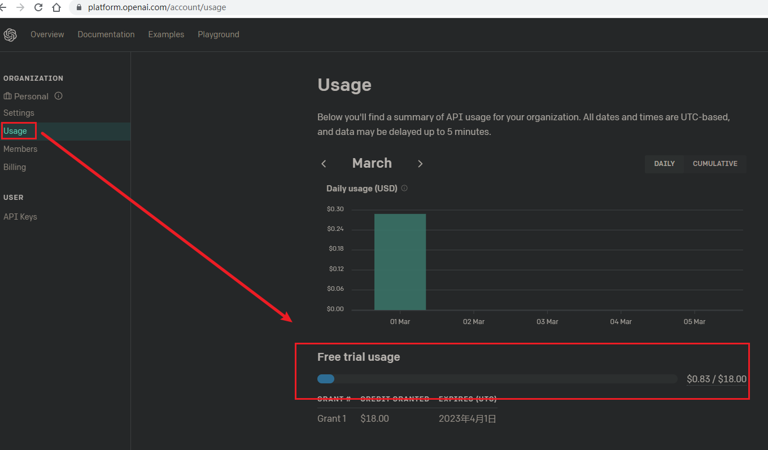Click the browser forward arrow
This screenshot has width=768, height=450.
20,7
